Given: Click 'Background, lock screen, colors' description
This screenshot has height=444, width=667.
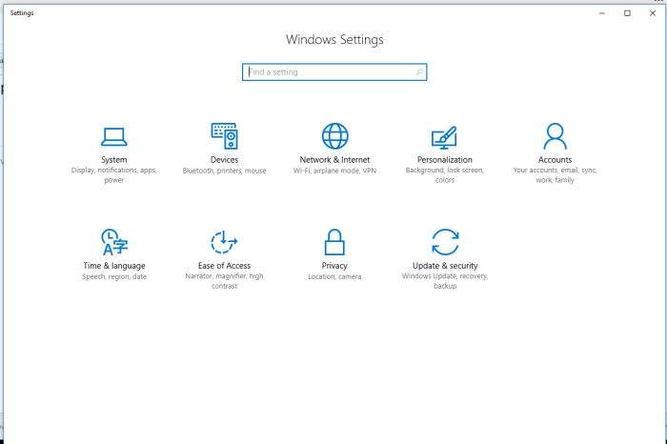Looking at the screenshot, I should [x=445, y=175].
